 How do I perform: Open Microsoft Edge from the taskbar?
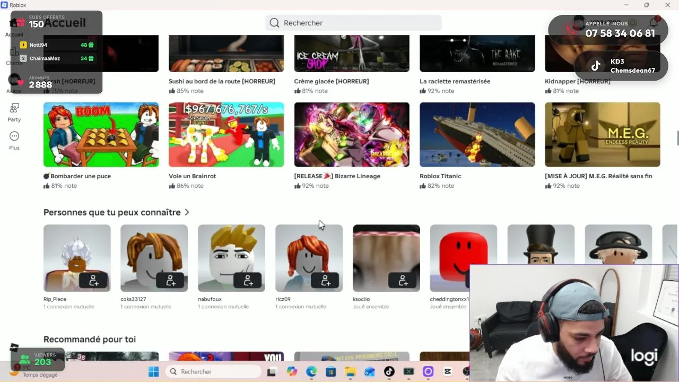click(311, 371)
